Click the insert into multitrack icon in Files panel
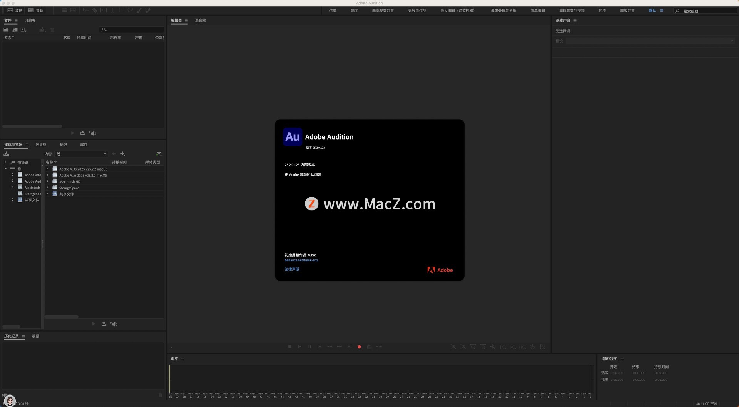The width and height of the screenshot is (739, 407). [x=42, y=30]
